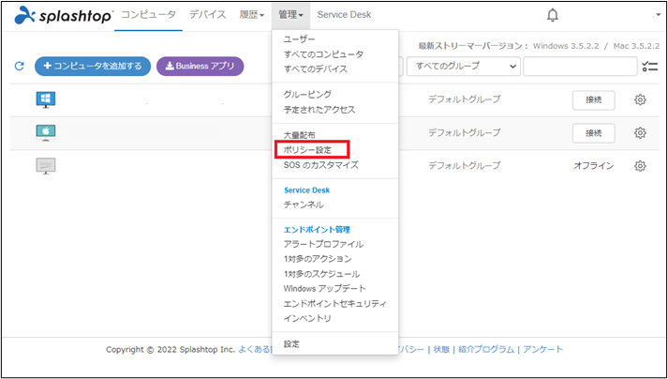Choose 予定されたアクセス menu entry

(319, 110)
